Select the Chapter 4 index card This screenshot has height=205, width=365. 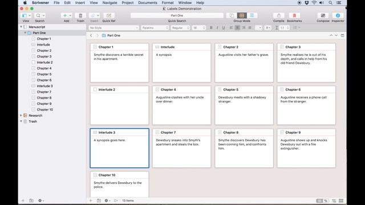click(181, 105)
